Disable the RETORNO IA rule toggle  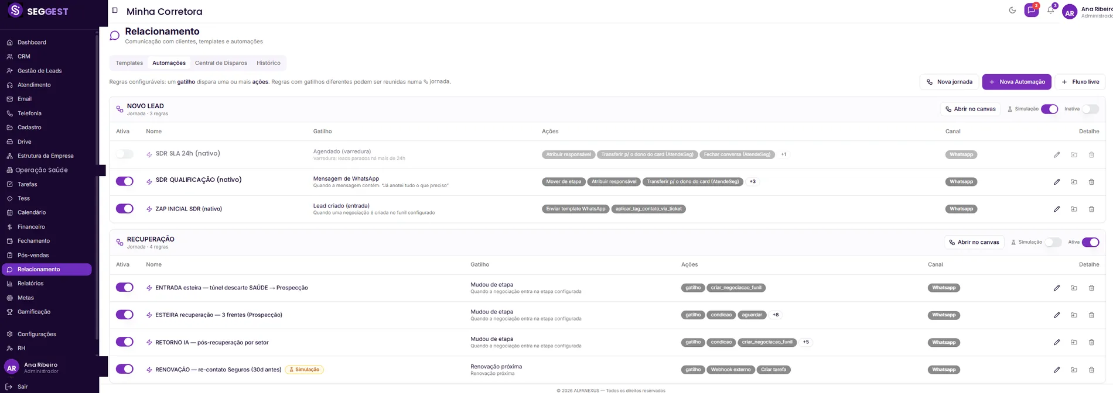pyautogui.click(x=124, y=342)
